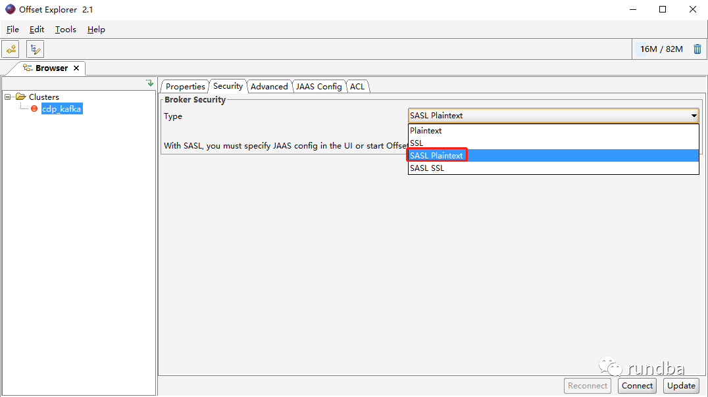Click the green refresh arrow icon
The height and width of the screenshot is (397, 708).
coord(150,83)
